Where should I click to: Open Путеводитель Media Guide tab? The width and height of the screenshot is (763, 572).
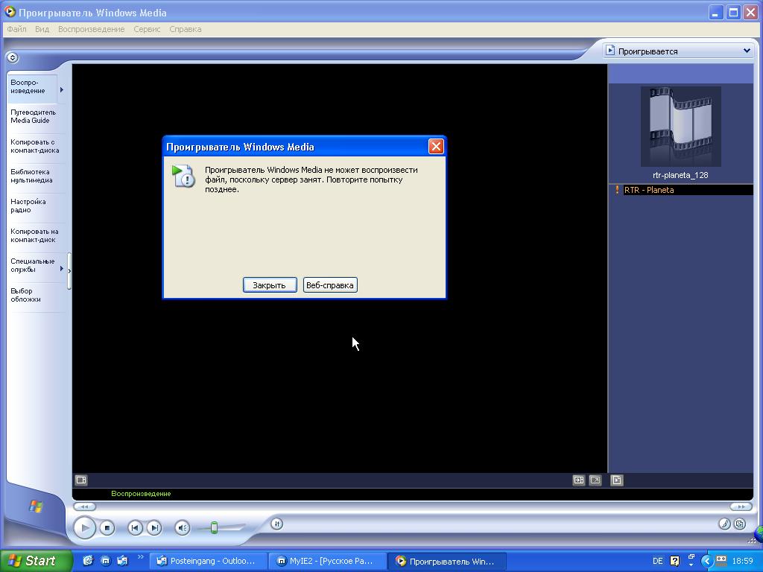36,117
